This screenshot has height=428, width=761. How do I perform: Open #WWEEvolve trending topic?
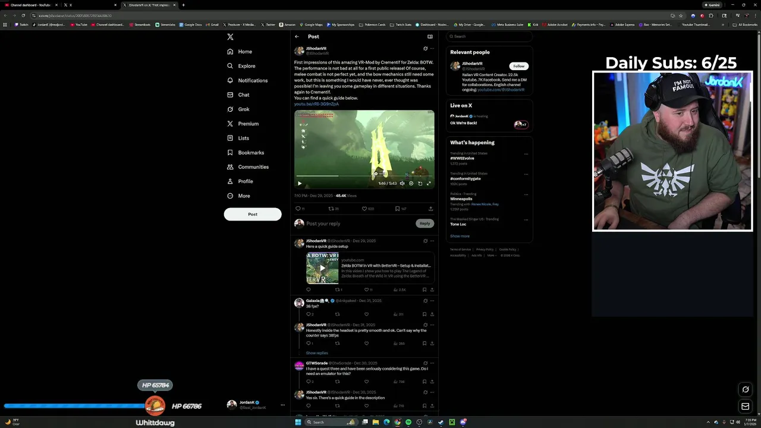[462, 158]
